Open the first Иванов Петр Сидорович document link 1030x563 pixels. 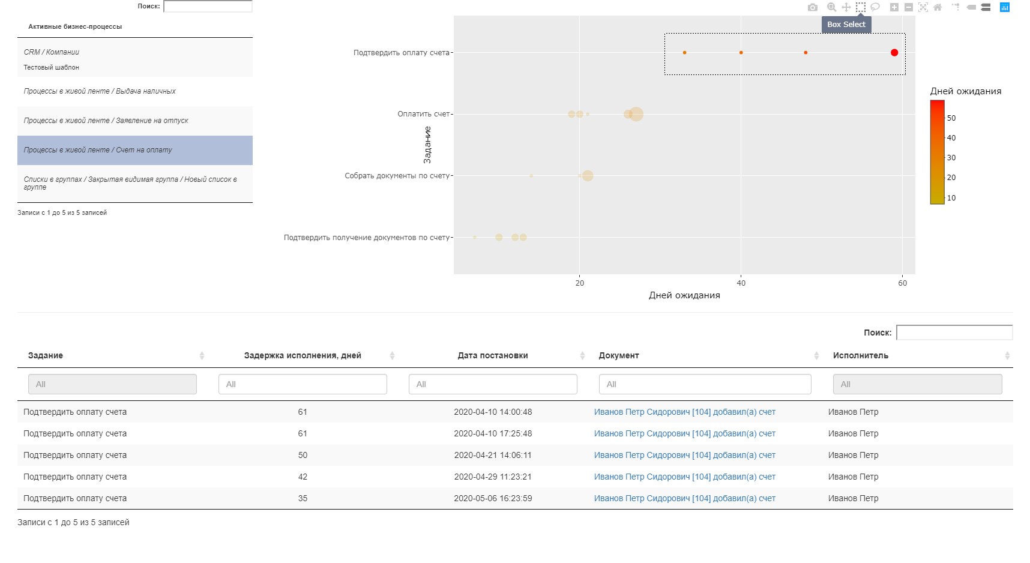coord(684,412)
